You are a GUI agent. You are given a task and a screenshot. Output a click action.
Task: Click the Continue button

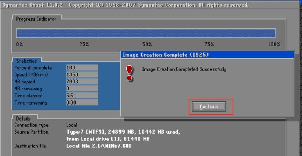tap(209, 106)
